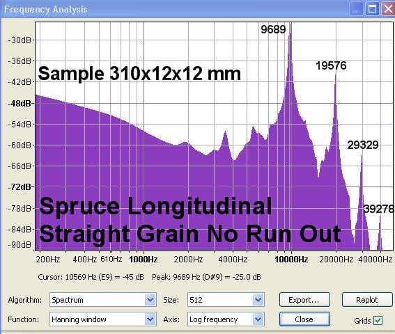Click the 512 size field
Screen dimensions: 395x334
click(x=220, y=300)
